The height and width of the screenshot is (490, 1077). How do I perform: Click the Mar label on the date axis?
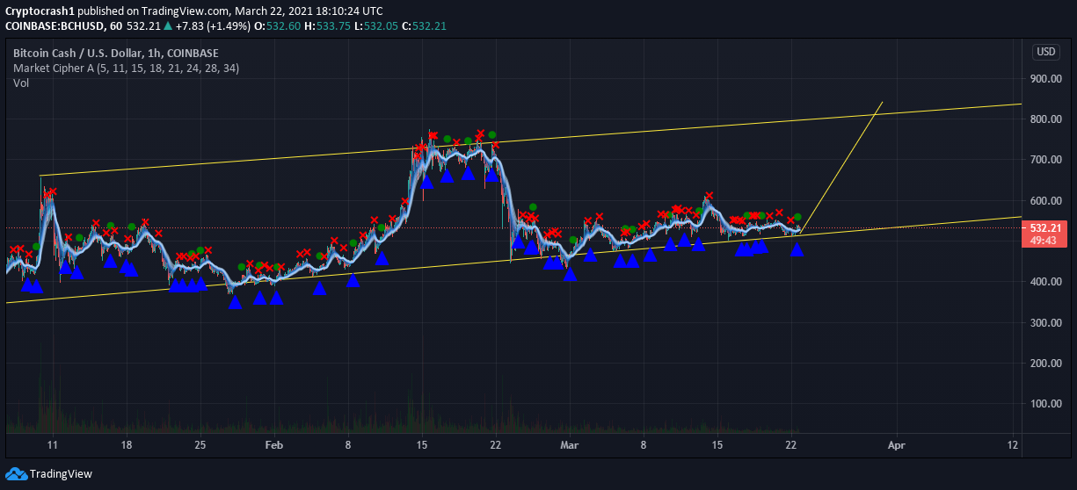pyautogui.click(x=570, y=445)
